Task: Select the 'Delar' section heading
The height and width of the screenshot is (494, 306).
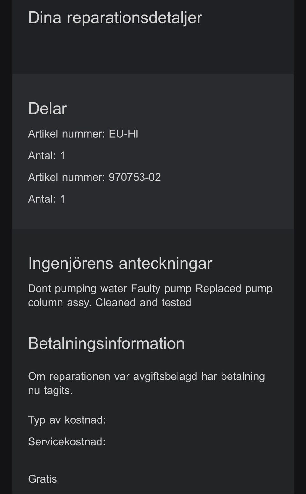Action: click(47, 109)
